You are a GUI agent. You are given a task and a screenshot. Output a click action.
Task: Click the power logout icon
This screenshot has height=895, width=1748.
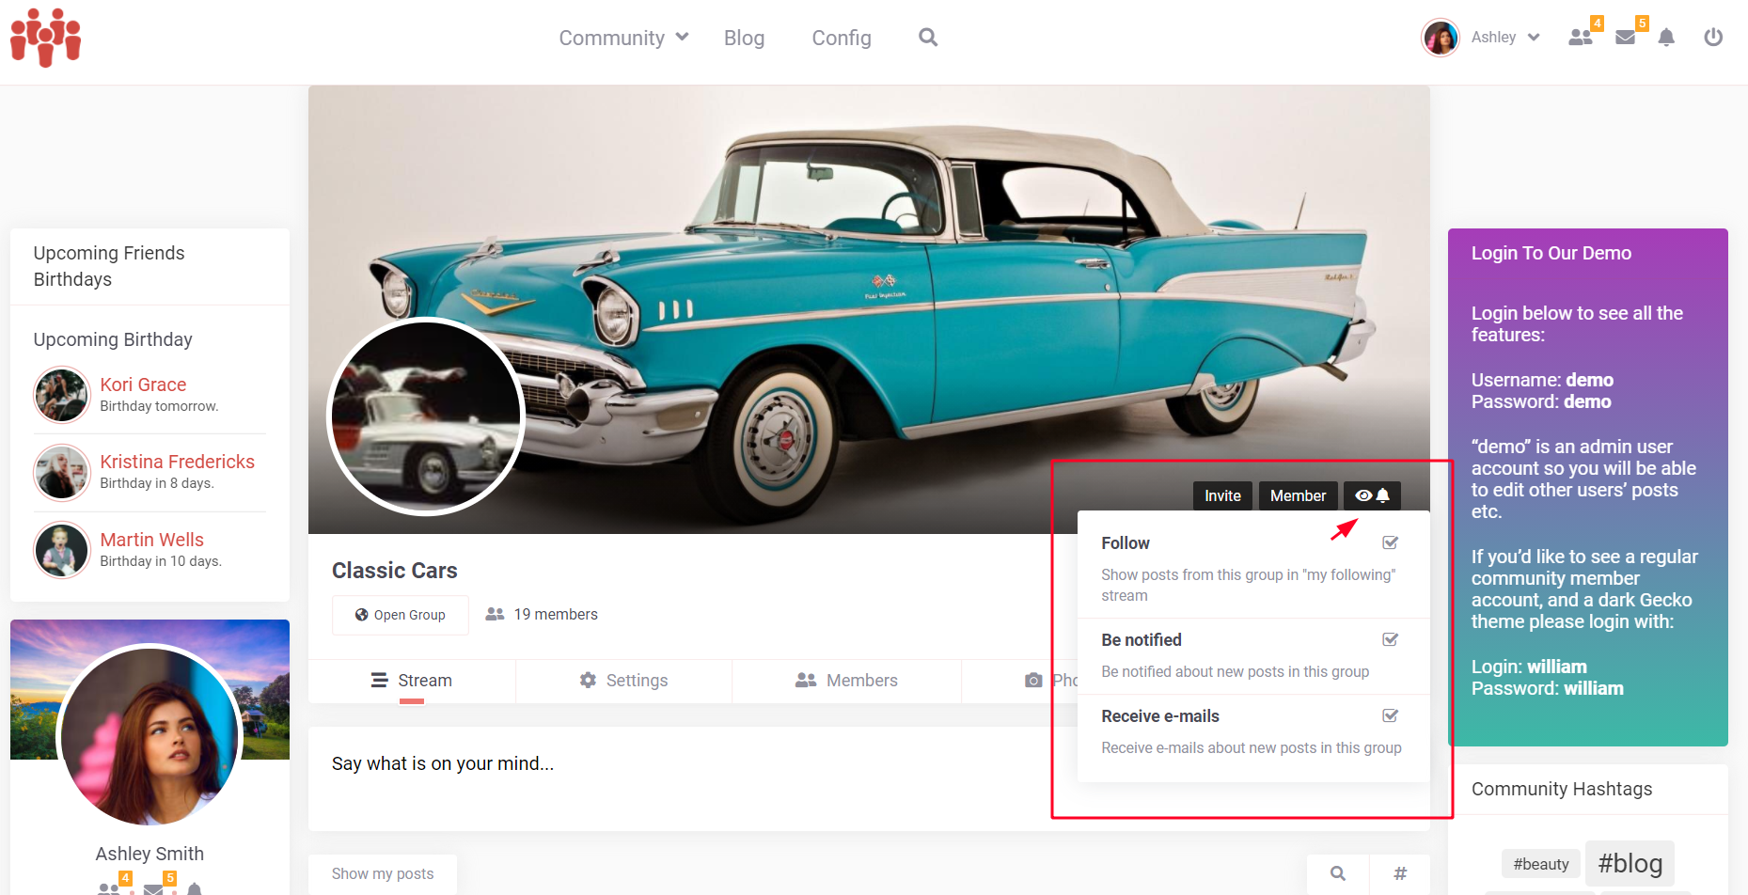click(x=1713, y=38)
